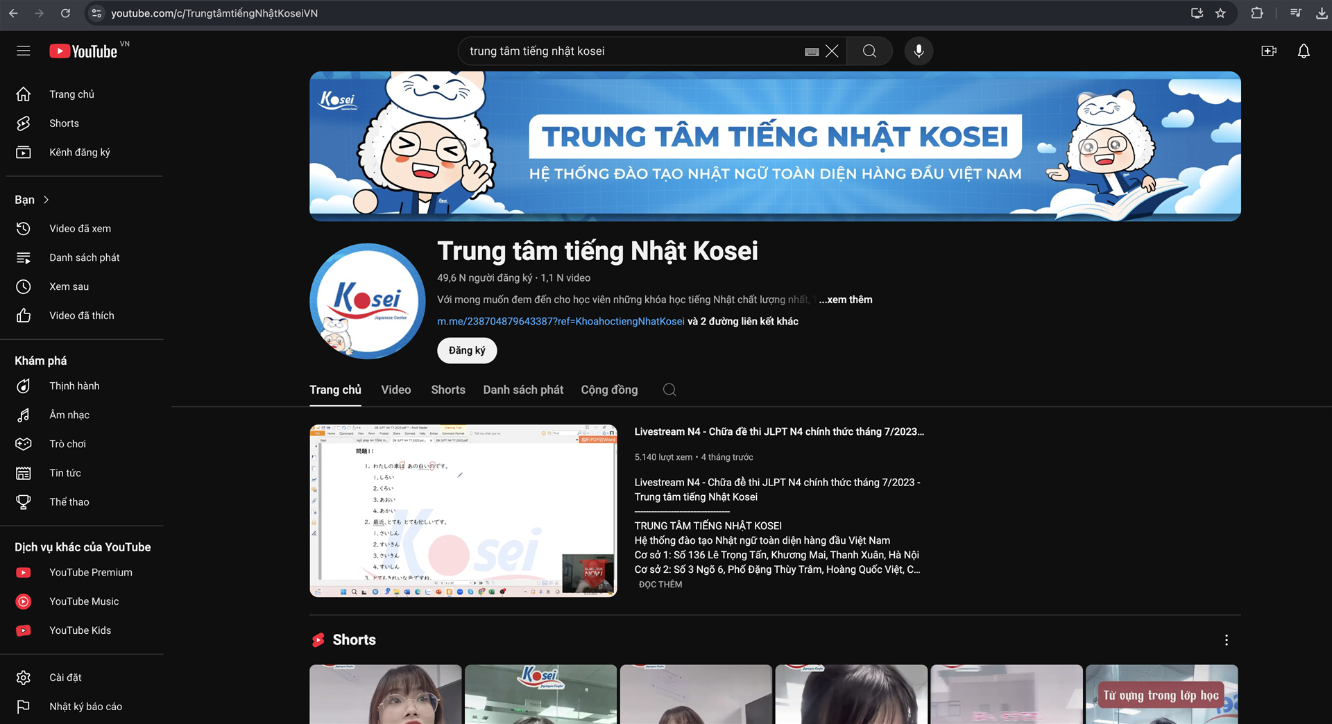Image resolution: width=1332 pixels, height=724 pixels.
Task: Open the Create video icon
Action: pyautogui.click(x=1269, y=51)
